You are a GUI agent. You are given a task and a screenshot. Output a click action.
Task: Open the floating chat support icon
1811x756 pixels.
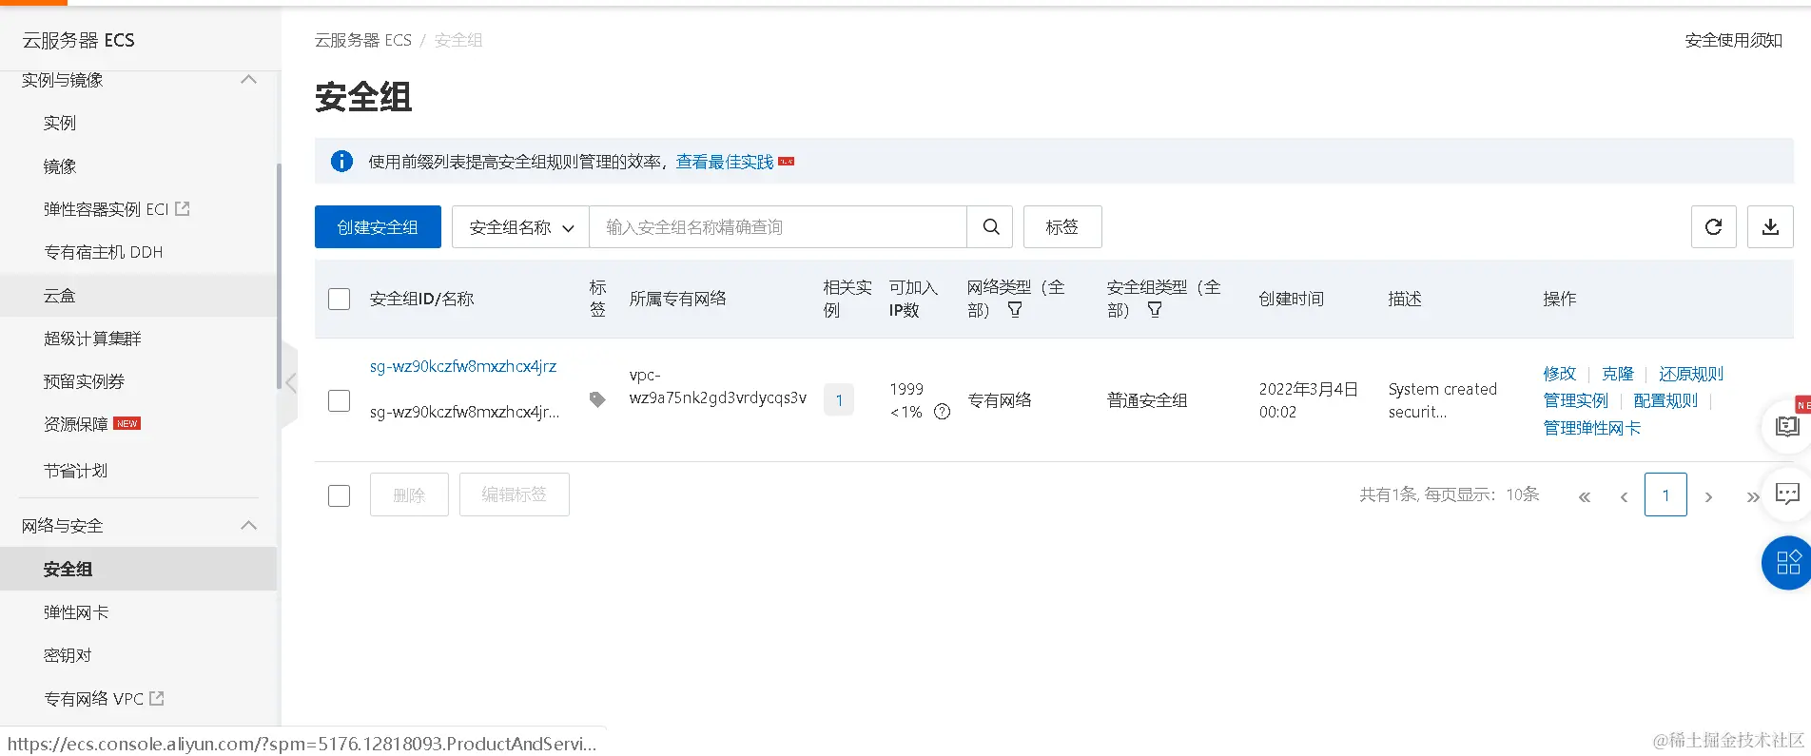click(1787, 494)
